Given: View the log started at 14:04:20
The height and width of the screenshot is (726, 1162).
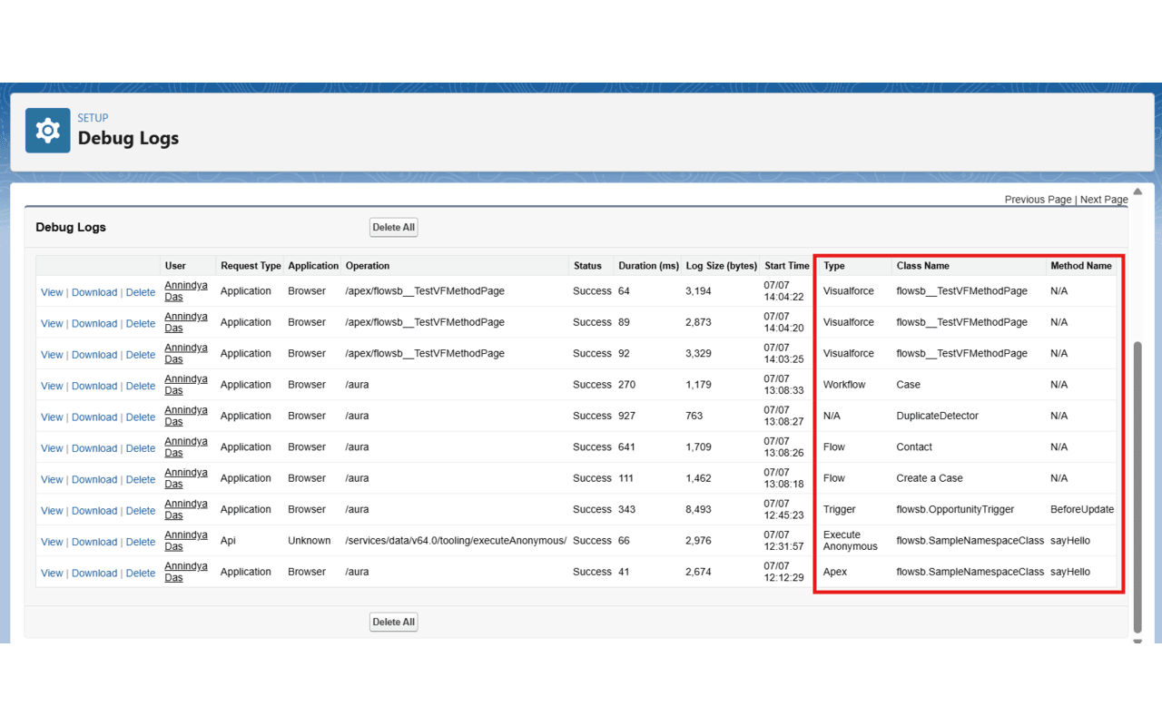Looking at the screenshot, I should [52, 323].
